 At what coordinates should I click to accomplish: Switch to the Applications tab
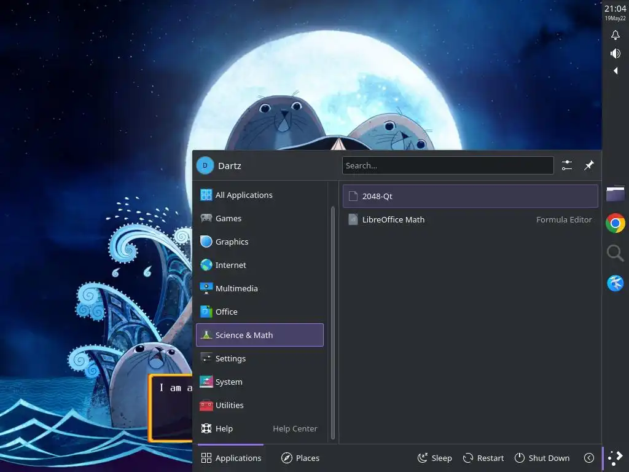click(231, 458)
